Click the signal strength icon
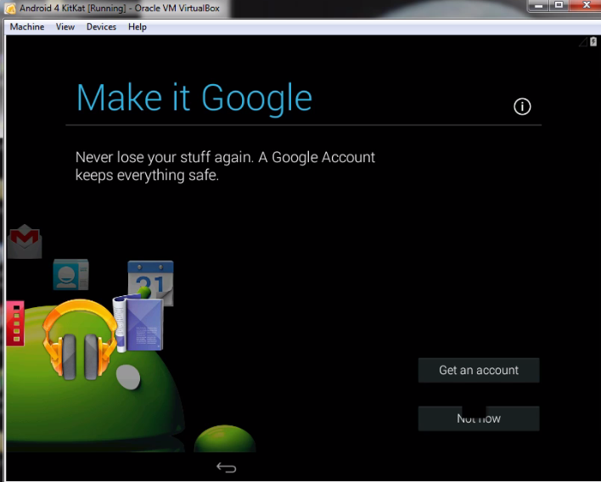Image resolution: width=601 pixels, height=482 pixels. pyautogui.click(x=583, y=42)
